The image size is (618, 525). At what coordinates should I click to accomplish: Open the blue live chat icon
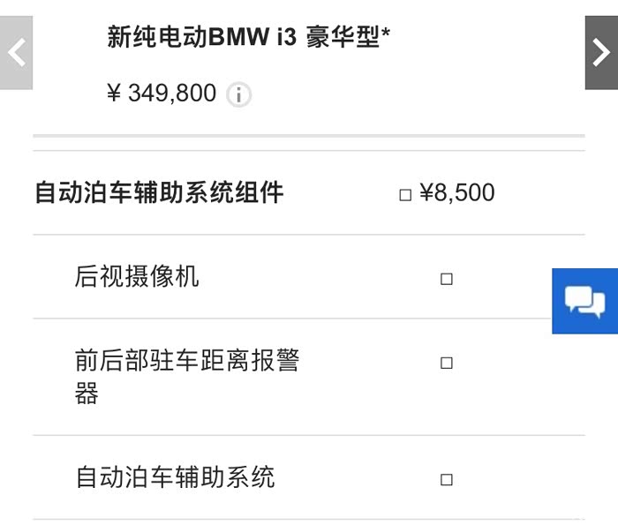pyautogui.click(x=584, y=301)
